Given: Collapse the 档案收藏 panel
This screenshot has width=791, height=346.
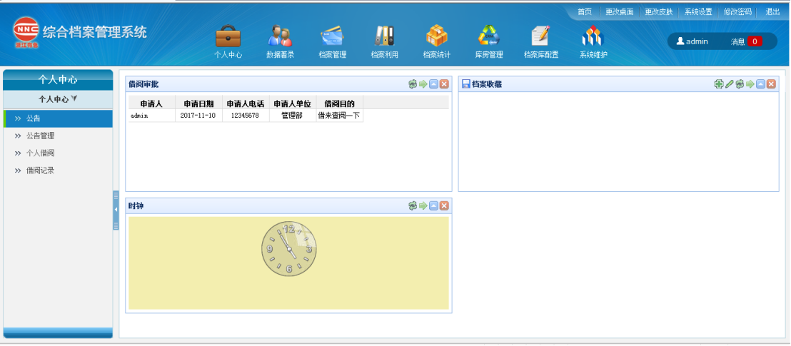Looking at the screenshot, I should click(x=761, y=84).
